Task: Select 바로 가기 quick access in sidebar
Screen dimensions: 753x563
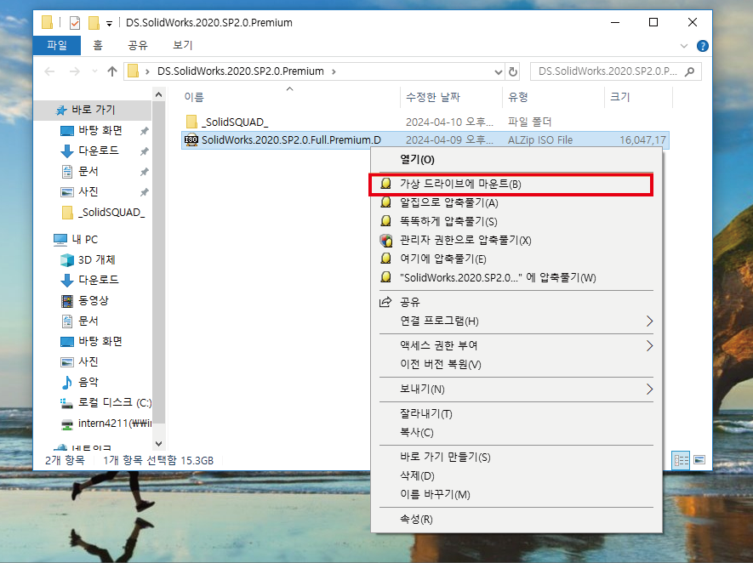Action: [93, 110]
